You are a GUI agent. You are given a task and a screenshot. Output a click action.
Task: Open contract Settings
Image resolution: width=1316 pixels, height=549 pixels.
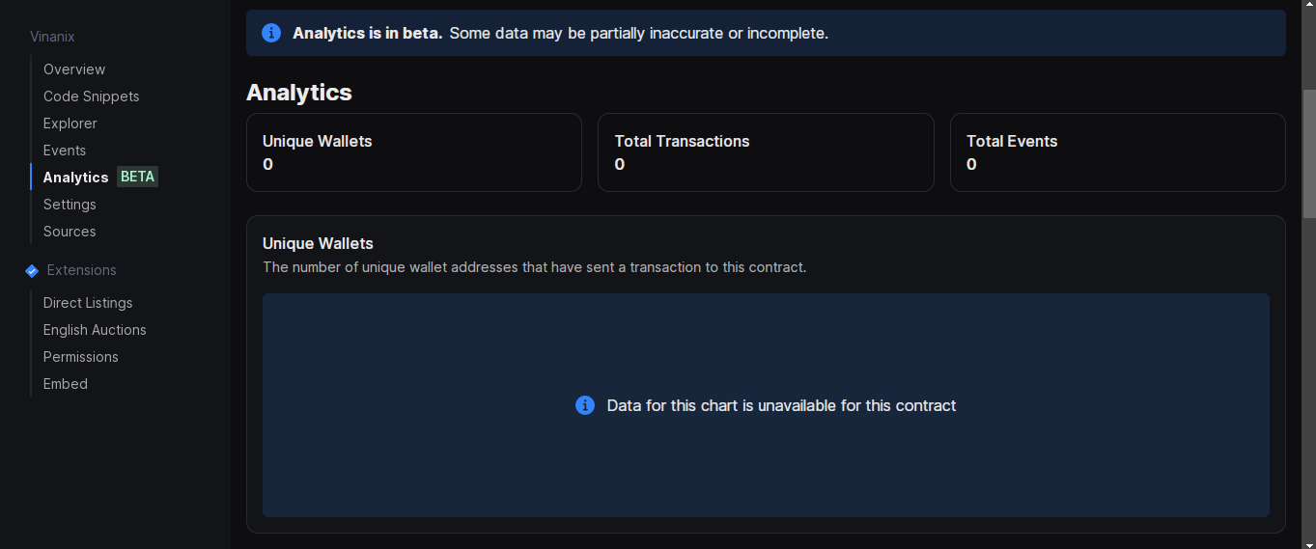70,205
